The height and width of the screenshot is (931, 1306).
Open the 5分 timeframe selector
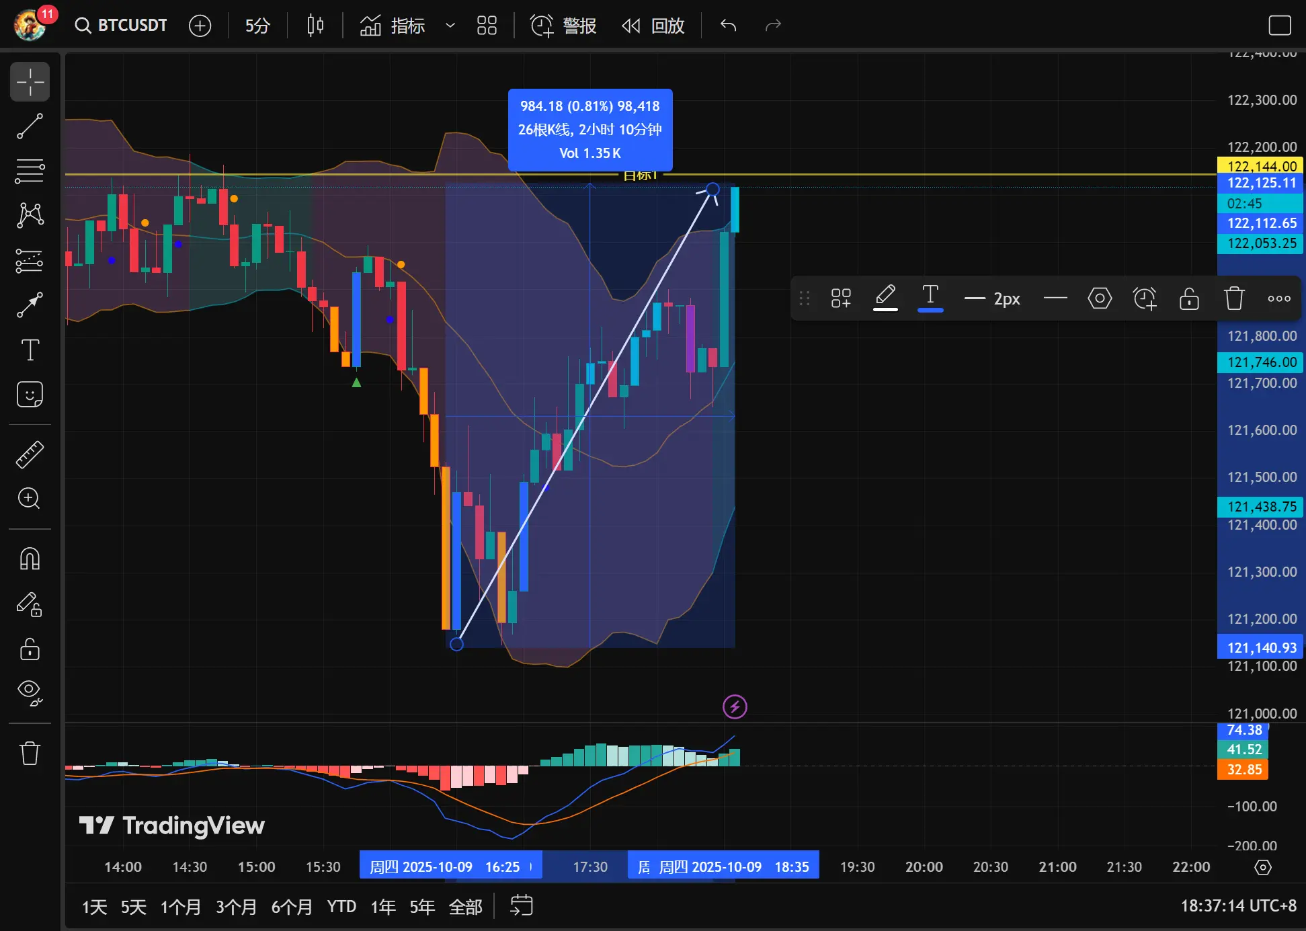tap(257, 26)
